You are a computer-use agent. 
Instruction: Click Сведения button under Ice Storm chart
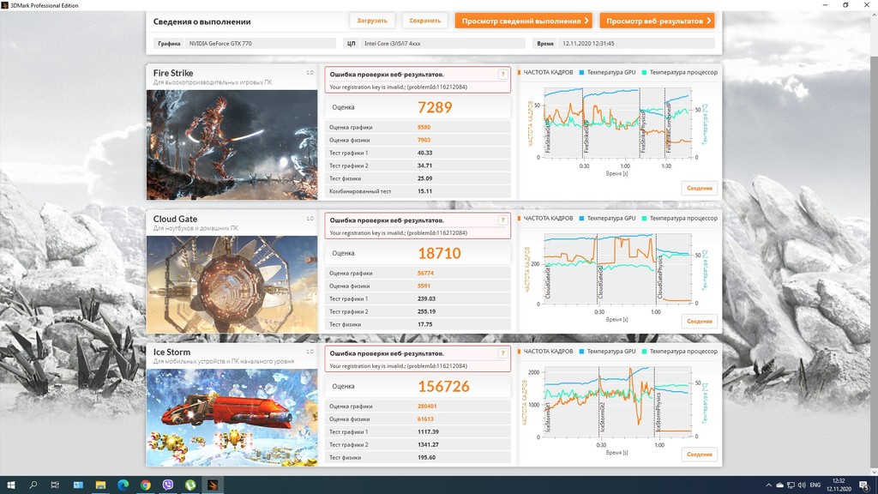[700, 455]
